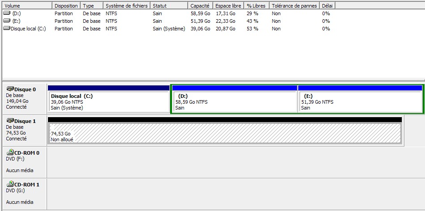Screen dimensions: 425x211
Task: Click the black bar above unallocated space
Action: tap(224, 119)
